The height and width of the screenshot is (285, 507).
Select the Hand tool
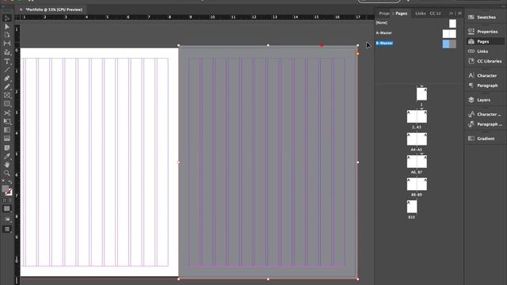pos(7,165)
